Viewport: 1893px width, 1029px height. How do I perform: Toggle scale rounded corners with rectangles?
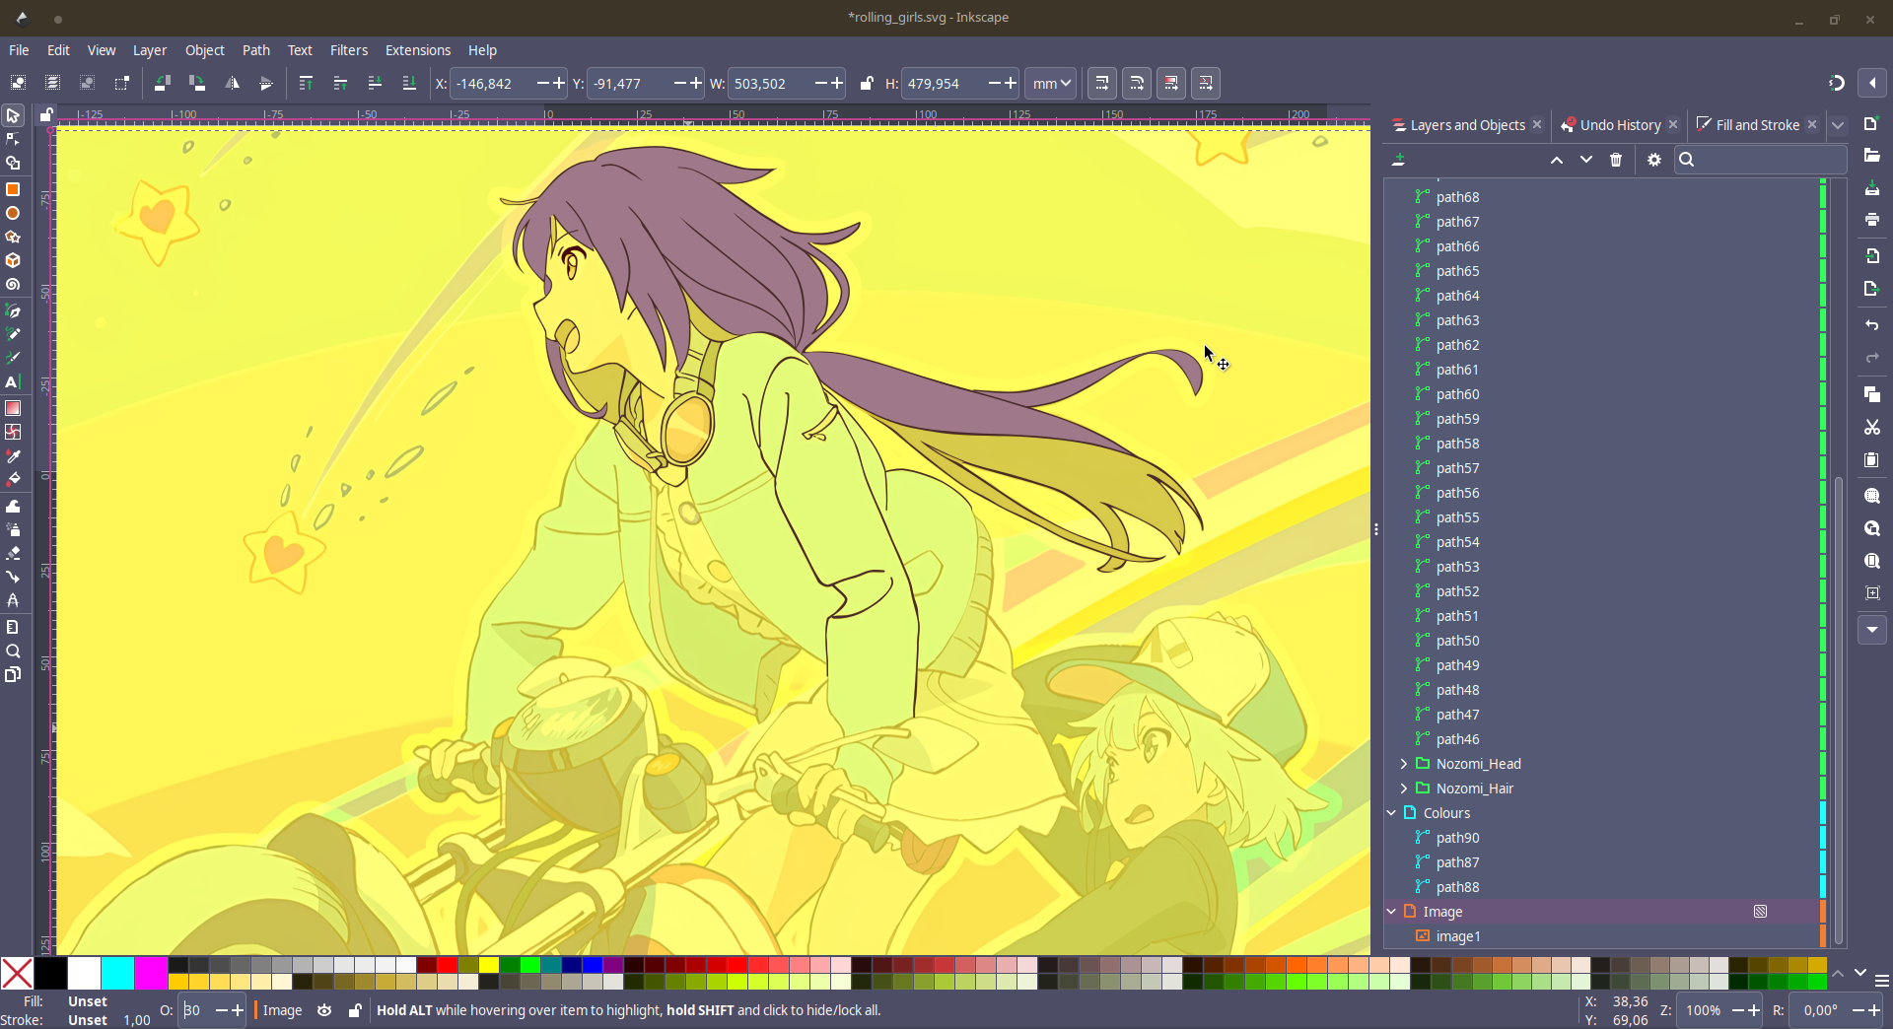point(1137,84)
